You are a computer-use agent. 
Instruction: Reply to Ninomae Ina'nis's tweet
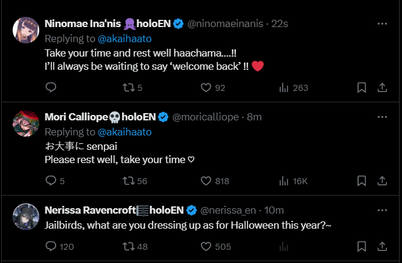[x=51, y=88]
